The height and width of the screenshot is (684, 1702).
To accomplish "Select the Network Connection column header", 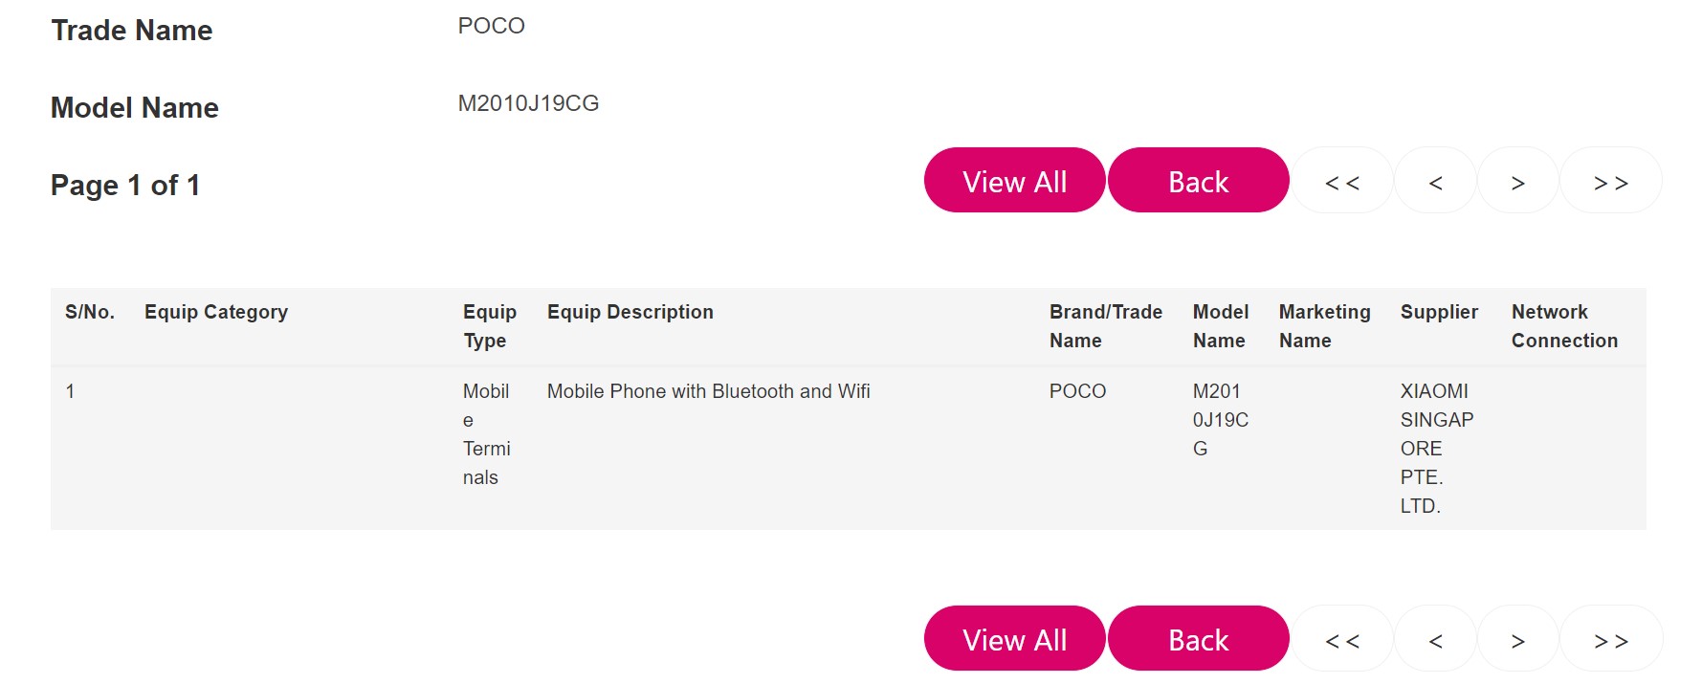I will [x=1564, y=326].
